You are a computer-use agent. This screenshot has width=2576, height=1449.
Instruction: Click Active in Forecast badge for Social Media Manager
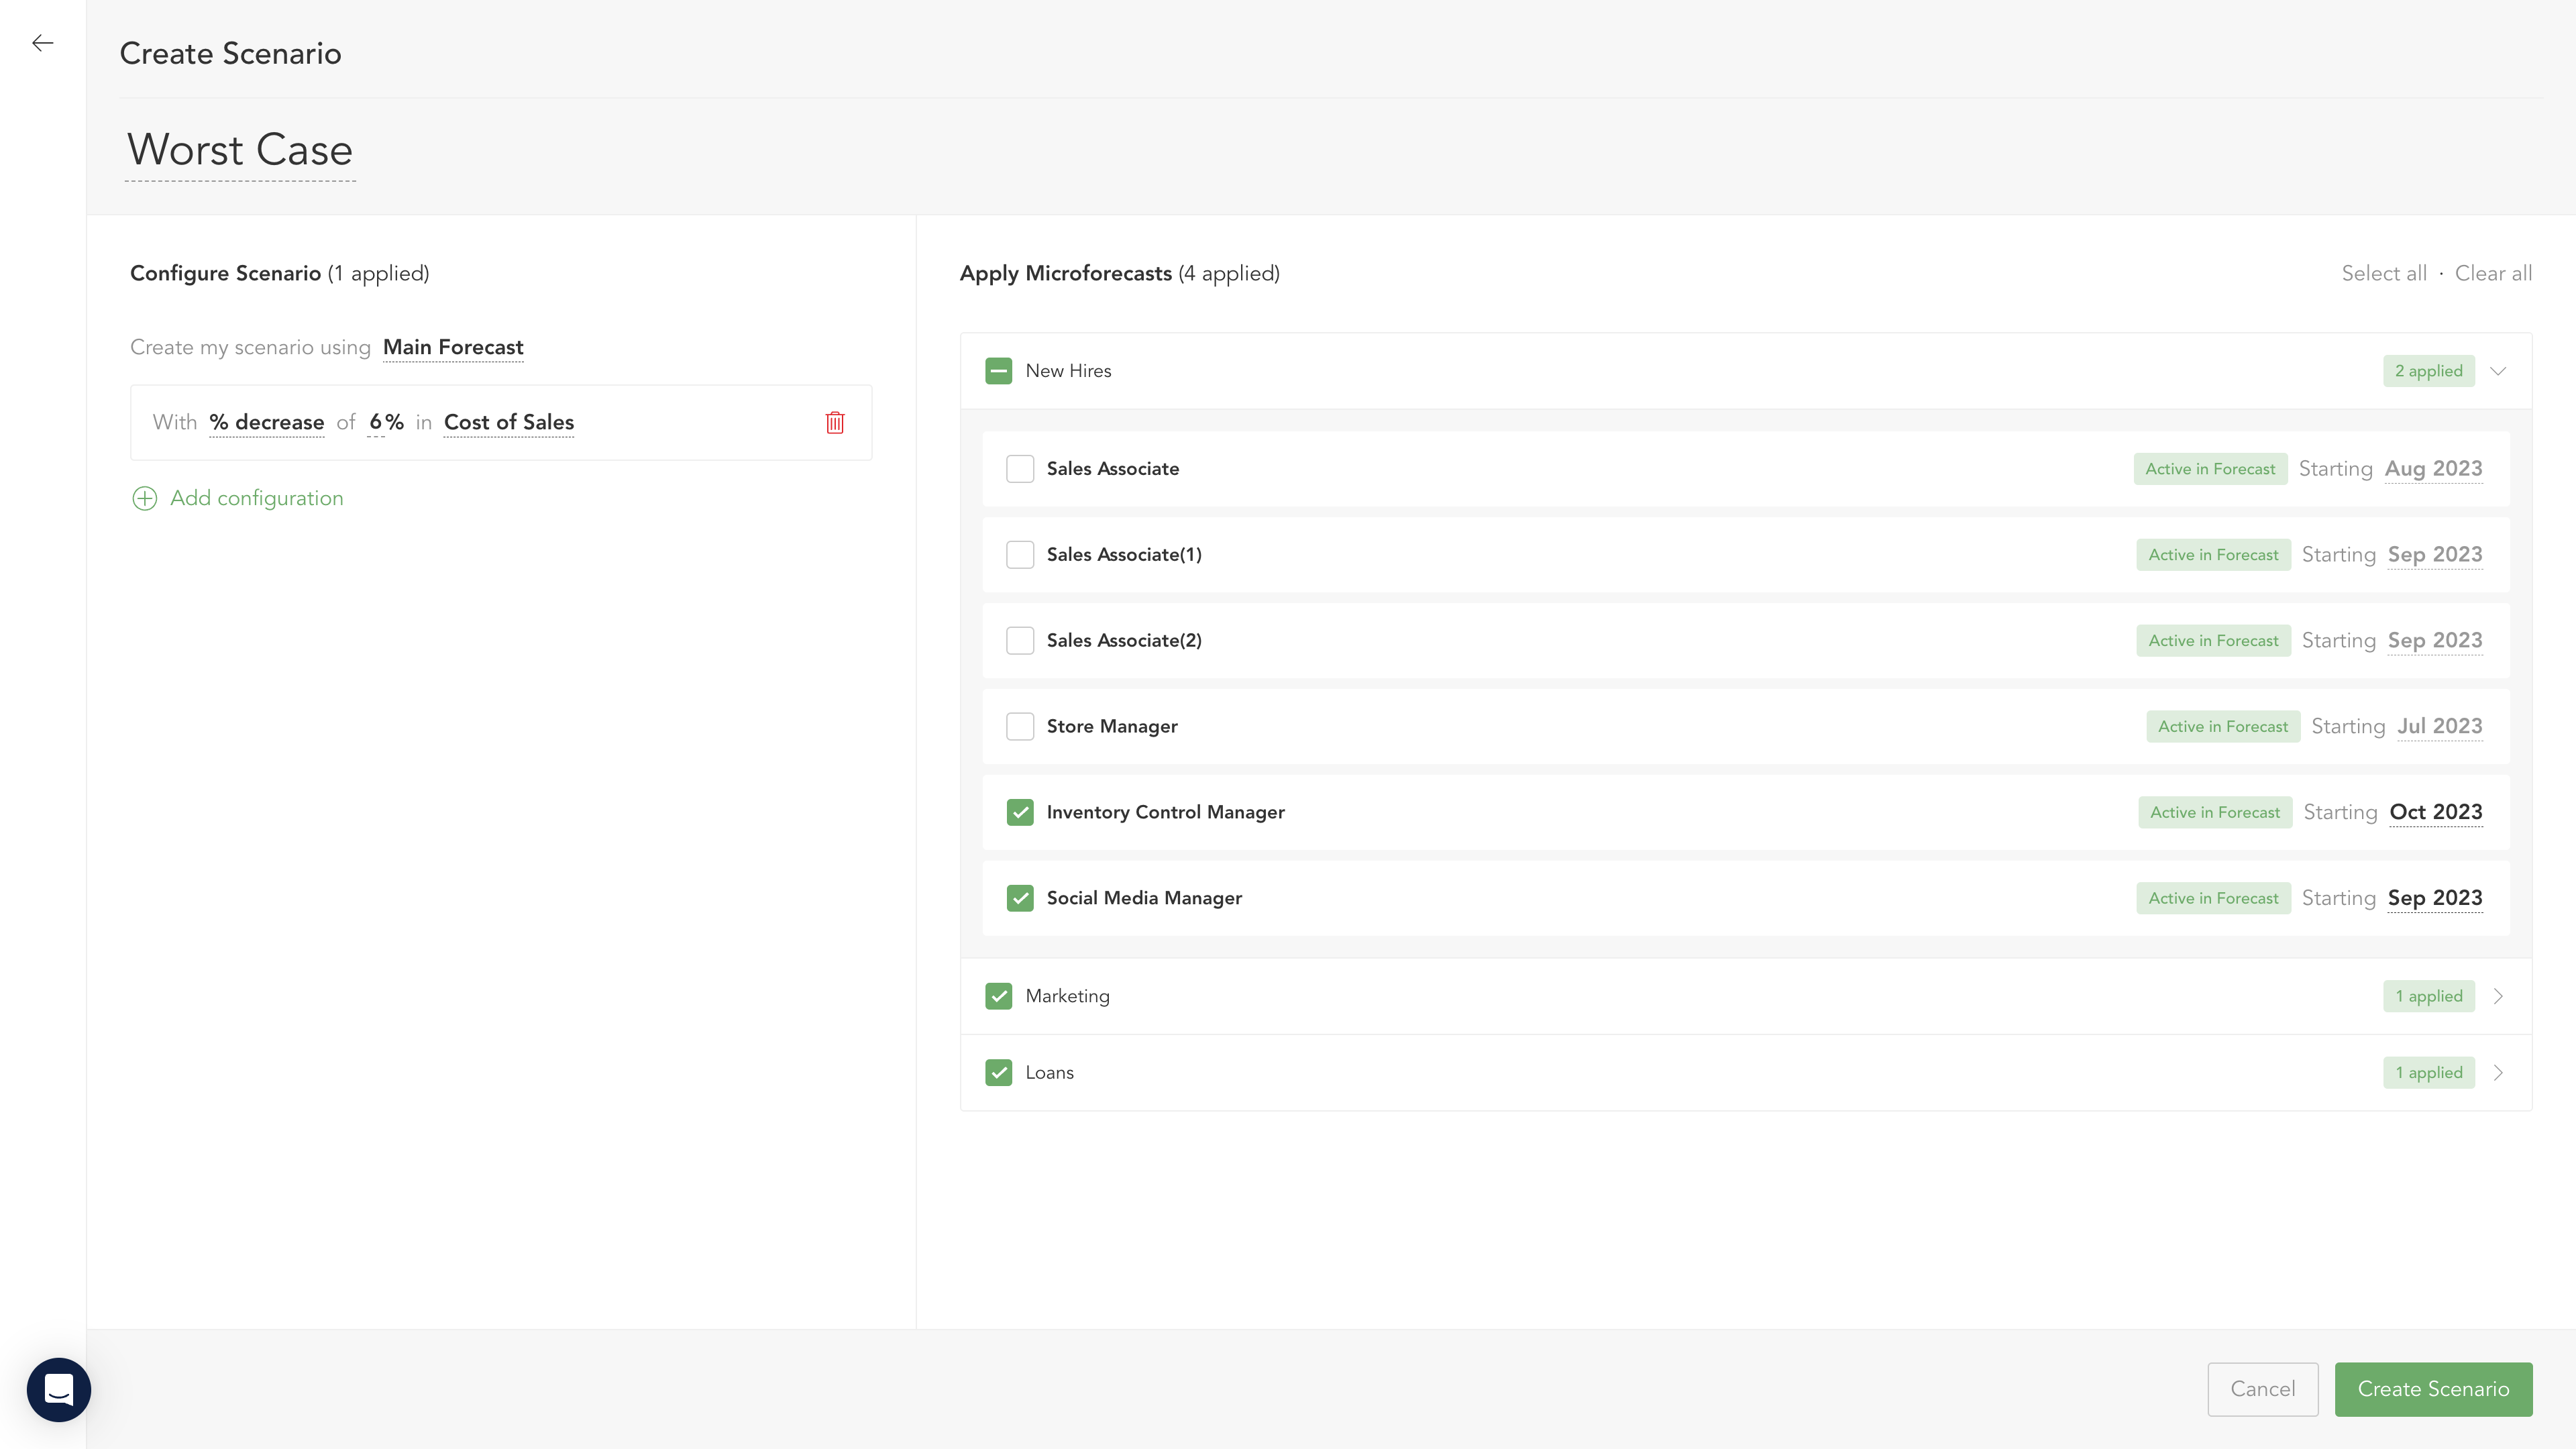[2213, 899]
